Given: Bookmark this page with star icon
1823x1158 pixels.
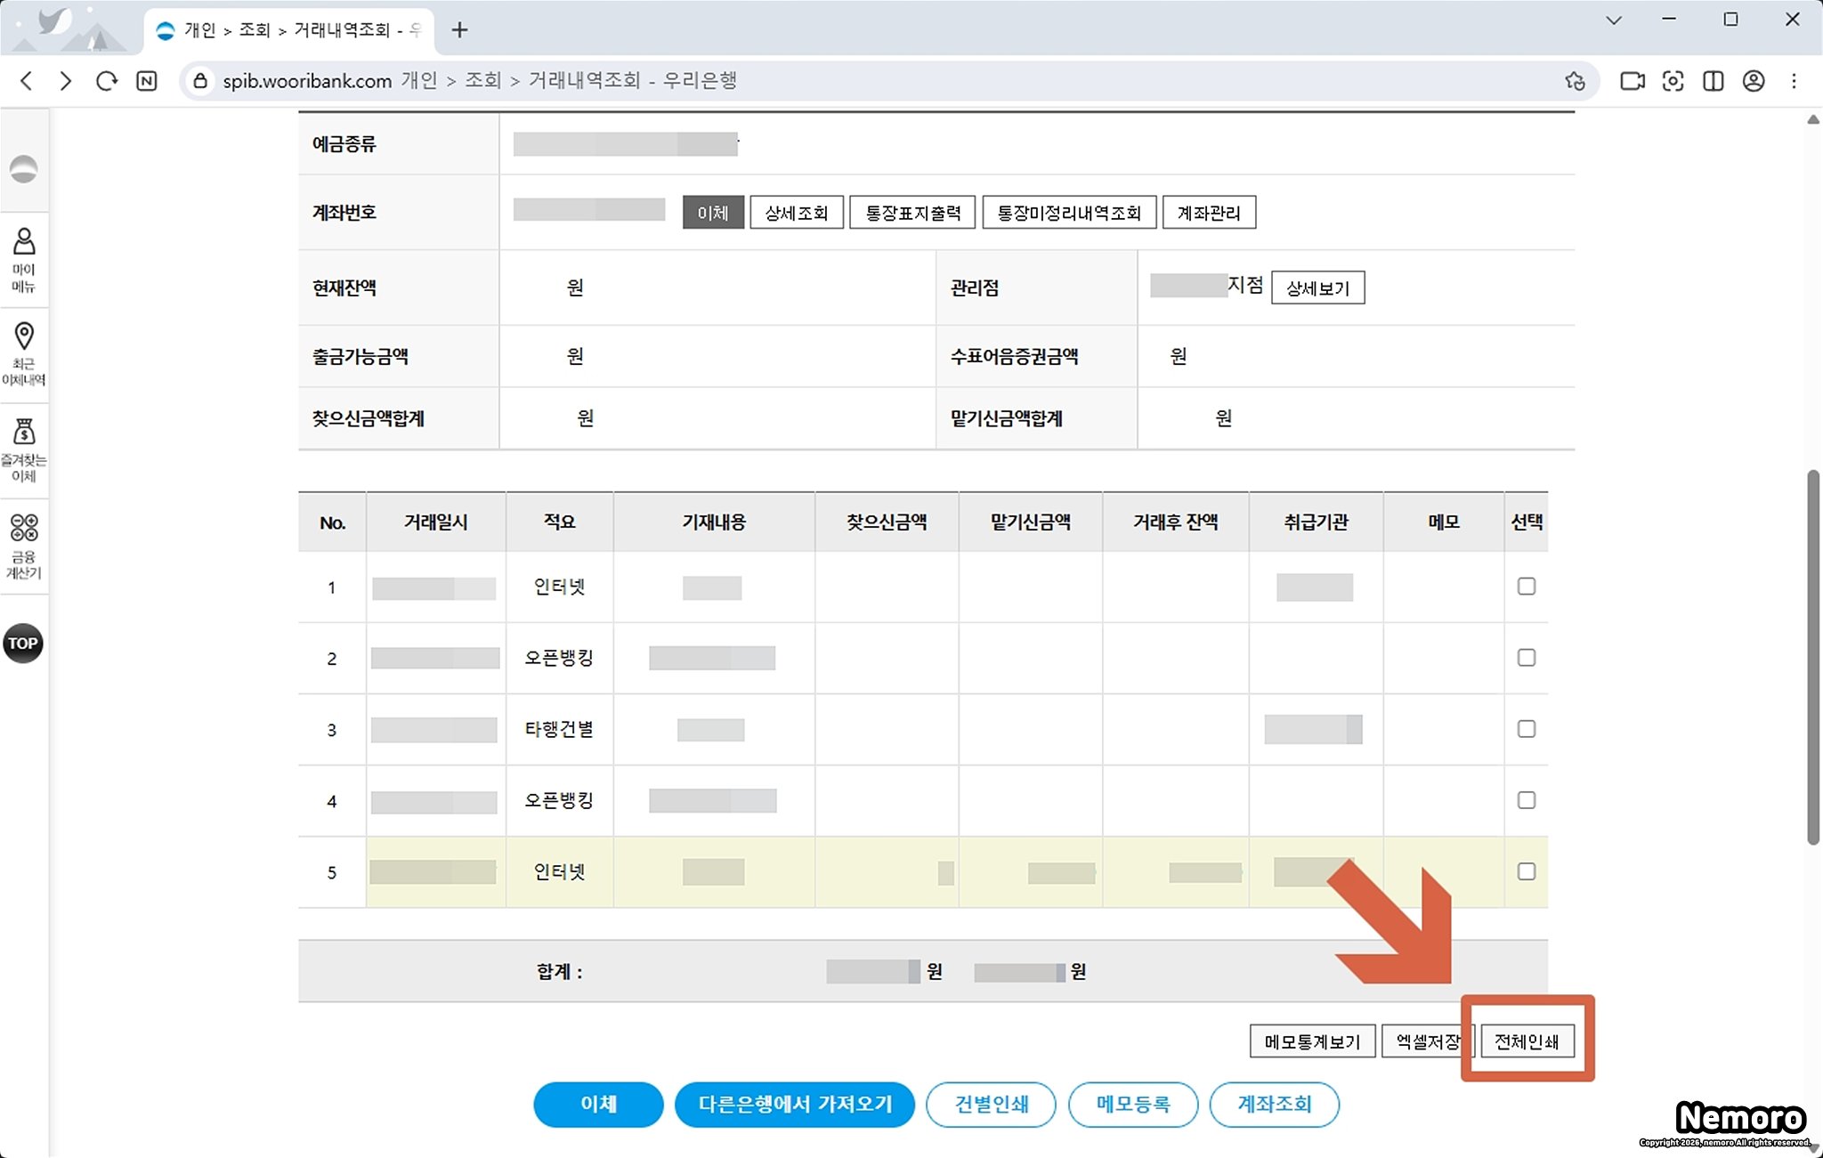Looking at the screenshot, I should (x=1575, y=81).
